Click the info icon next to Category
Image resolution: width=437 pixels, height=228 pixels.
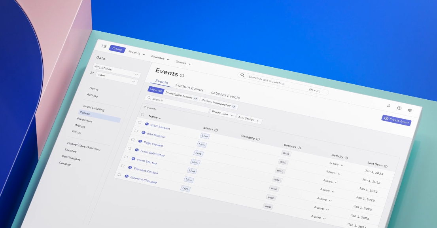pyautogui.click(x=258, y=139)
